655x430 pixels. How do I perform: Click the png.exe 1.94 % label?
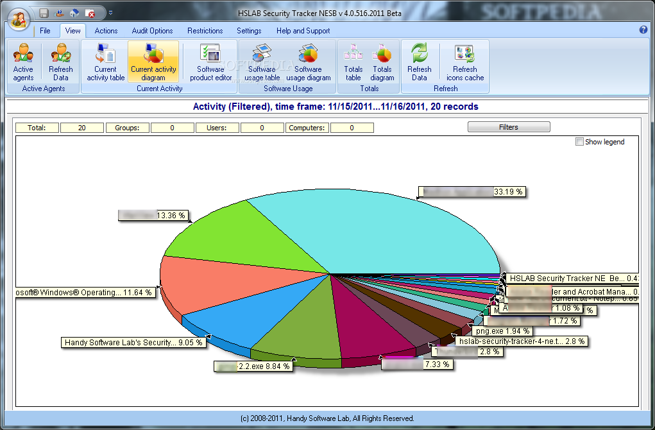click(x=503, y=331)
